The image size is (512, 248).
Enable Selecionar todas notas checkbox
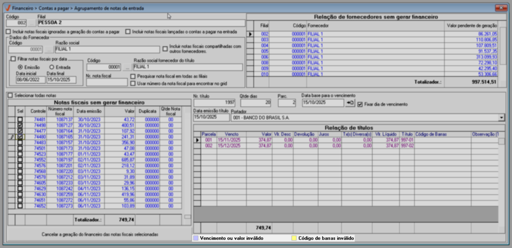point(10,95)
